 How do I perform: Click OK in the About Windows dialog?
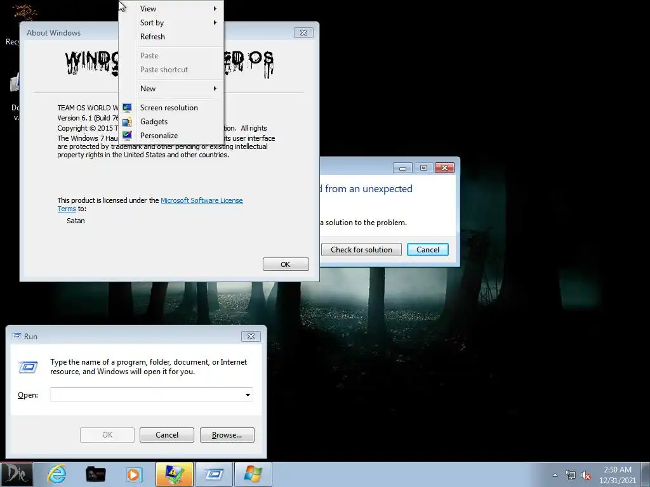[286, 264]
